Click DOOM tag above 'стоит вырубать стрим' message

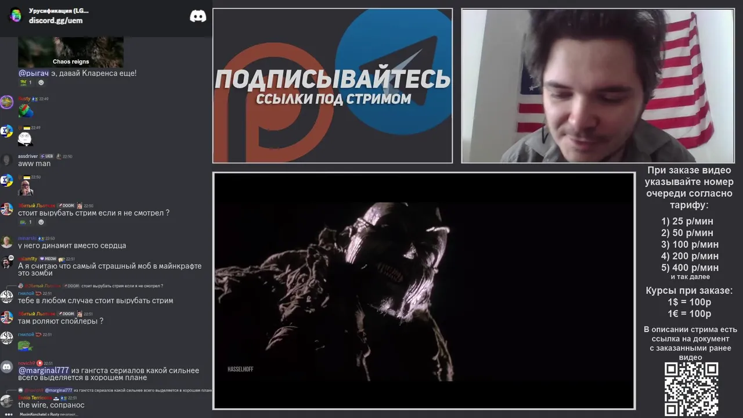pos(66,206)
